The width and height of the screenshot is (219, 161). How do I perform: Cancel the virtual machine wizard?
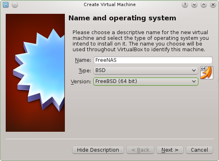[x=199, y=150]
